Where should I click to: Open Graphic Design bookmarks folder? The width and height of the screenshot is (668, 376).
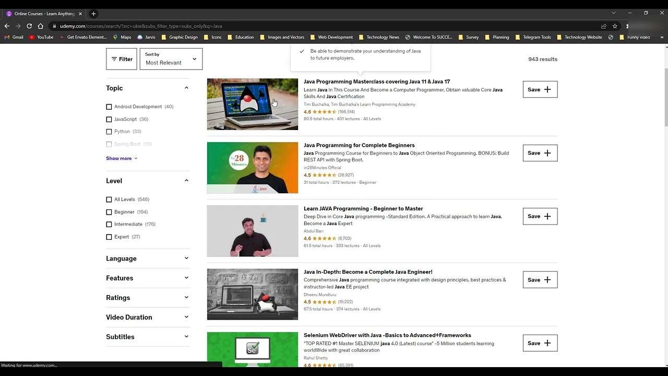coord(180,37)
